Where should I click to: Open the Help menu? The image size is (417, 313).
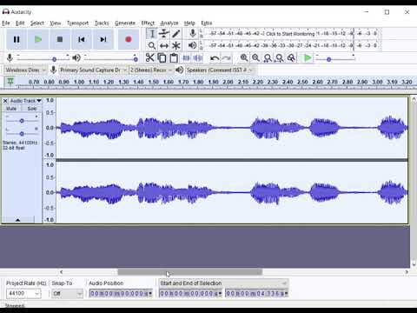189,23
